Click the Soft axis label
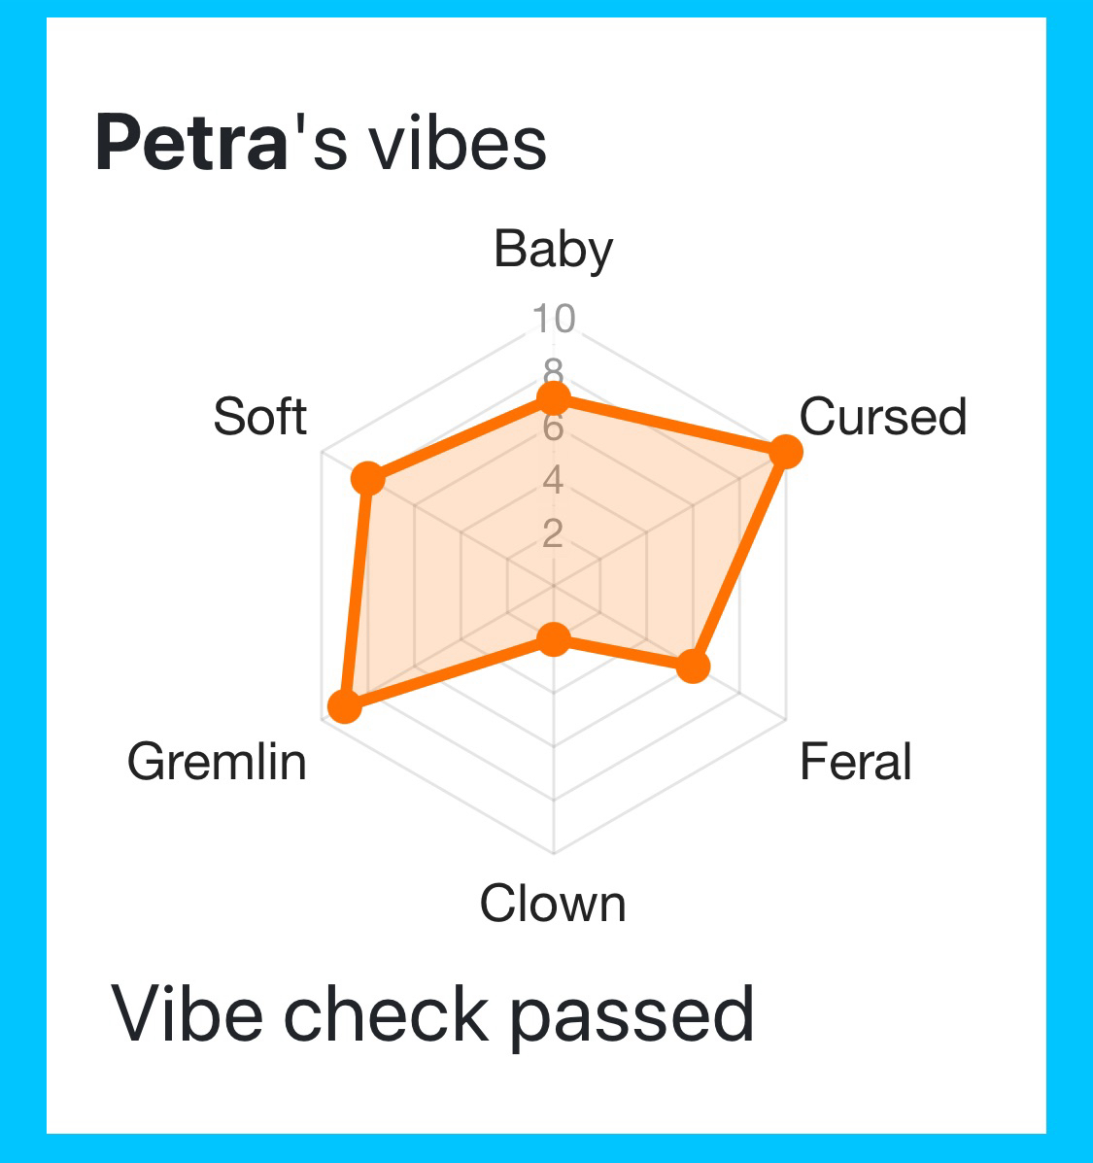 [259, 417]
